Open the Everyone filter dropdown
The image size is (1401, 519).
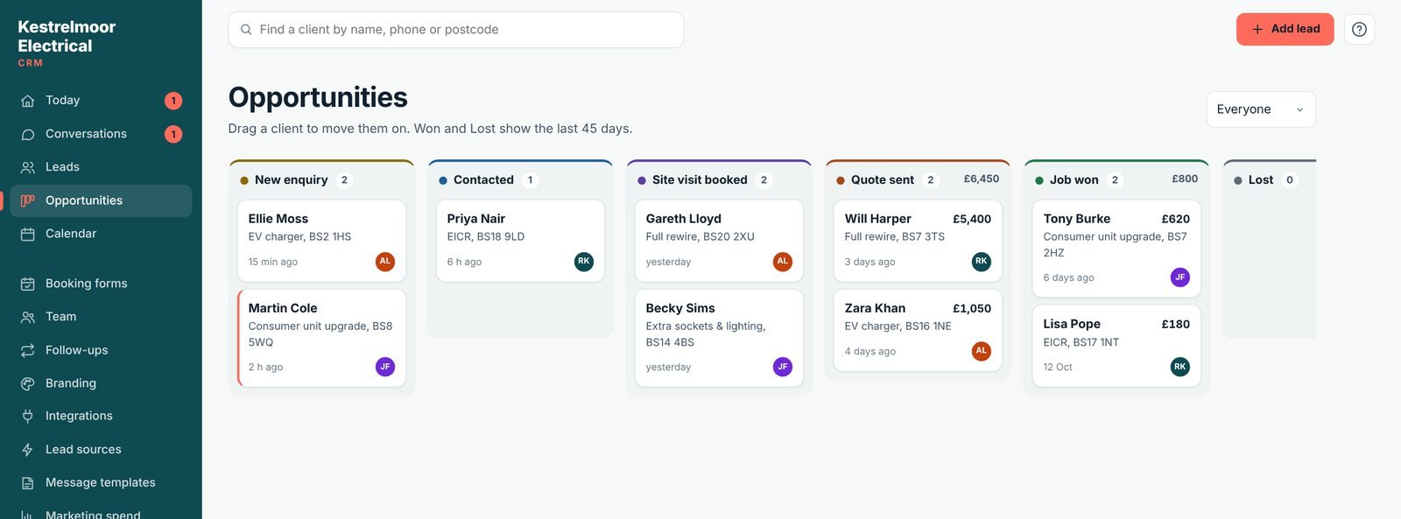(1261, 109)
